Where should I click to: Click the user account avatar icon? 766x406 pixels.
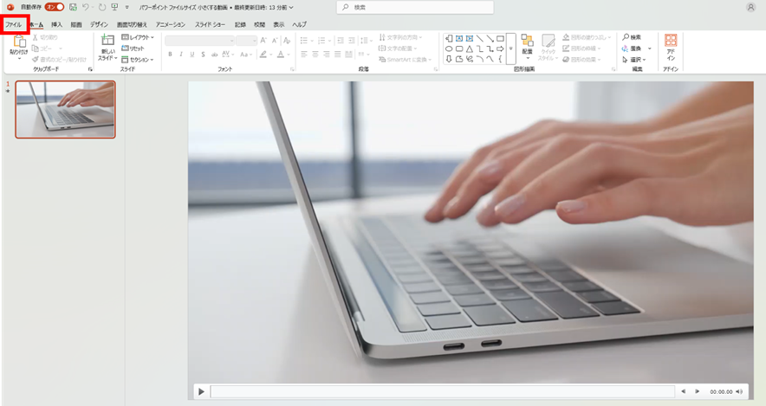[x=750, y=7]
